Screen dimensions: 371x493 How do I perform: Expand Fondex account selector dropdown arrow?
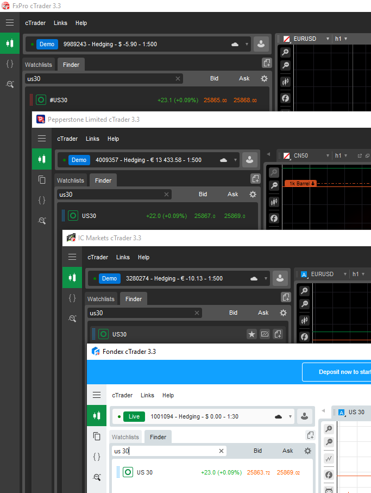(x=290, y=416)
